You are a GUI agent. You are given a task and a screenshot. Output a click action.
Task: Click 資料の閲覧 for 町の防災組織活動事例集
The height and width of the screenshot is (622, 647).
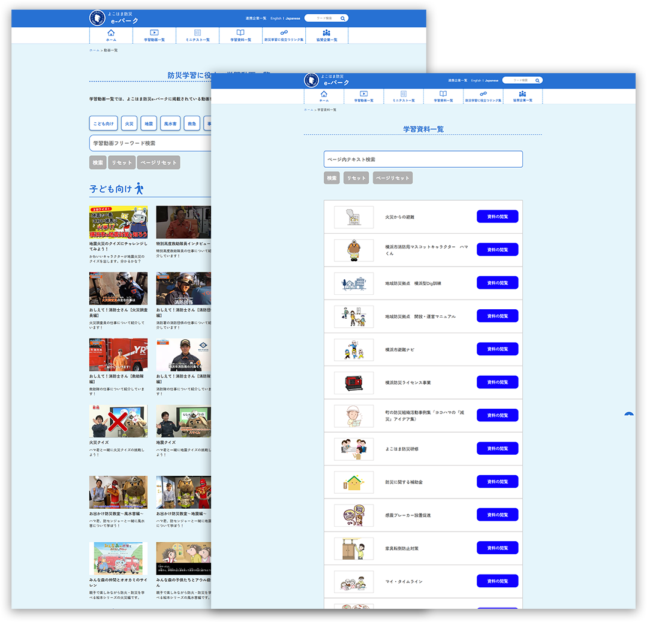pyautogui.click(x=497, y=415)
